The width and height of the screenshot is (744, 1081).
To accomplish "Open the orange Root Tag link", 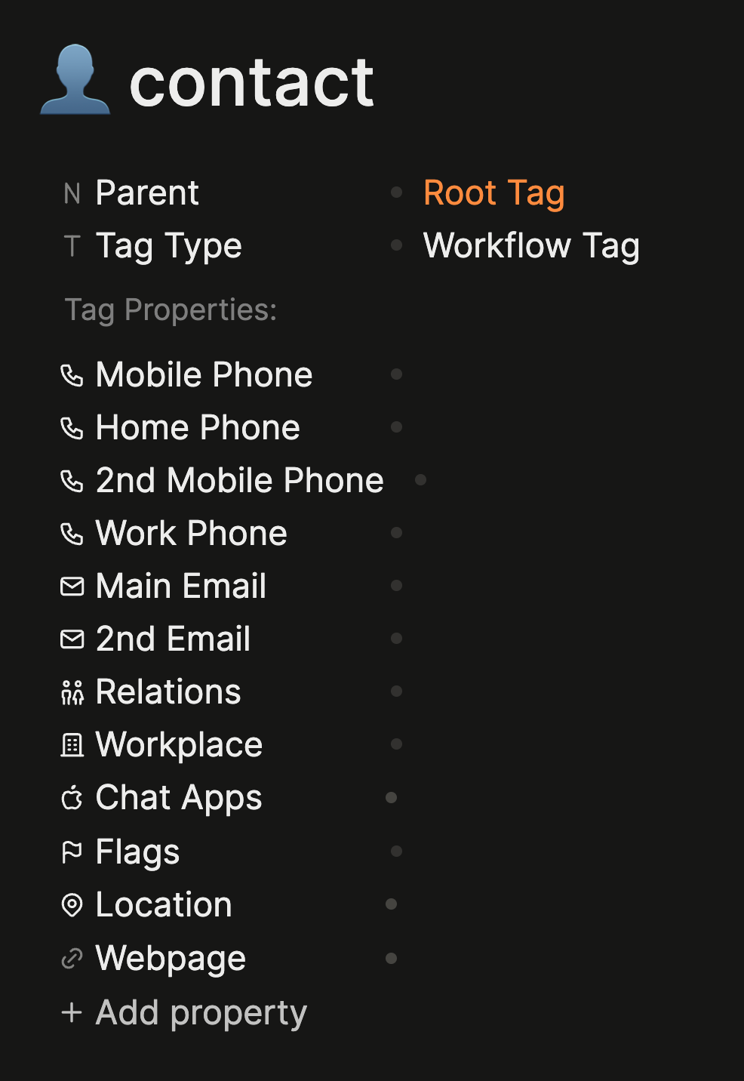I will tap(494, 193).
